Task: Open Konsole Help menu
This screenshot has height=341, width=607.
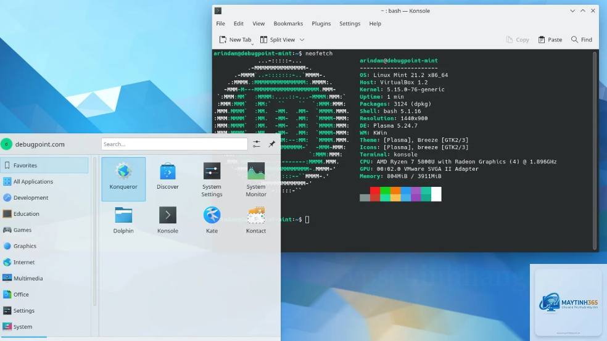Action: pos(375,23)
